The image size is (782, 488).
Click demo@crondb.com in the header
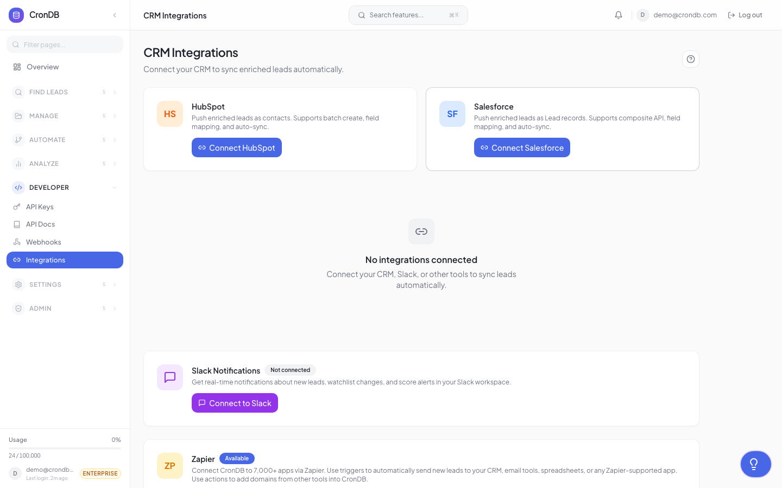(x=685, y=15)
